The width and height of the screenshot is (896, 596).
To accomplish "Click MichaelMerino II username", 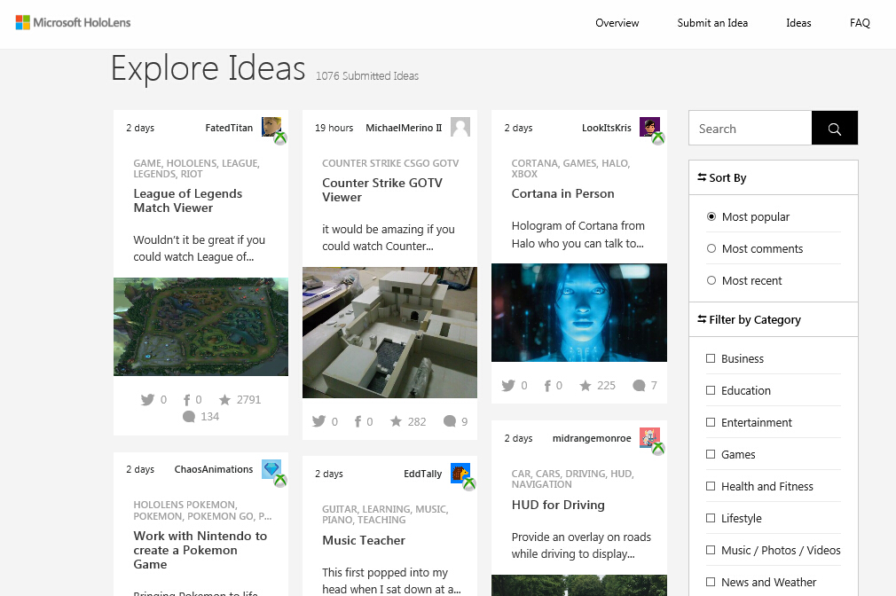I will (404, 128).
